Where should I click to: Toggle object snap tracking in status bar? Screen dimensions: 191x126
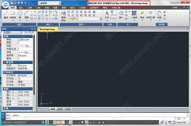pos(63,123)
